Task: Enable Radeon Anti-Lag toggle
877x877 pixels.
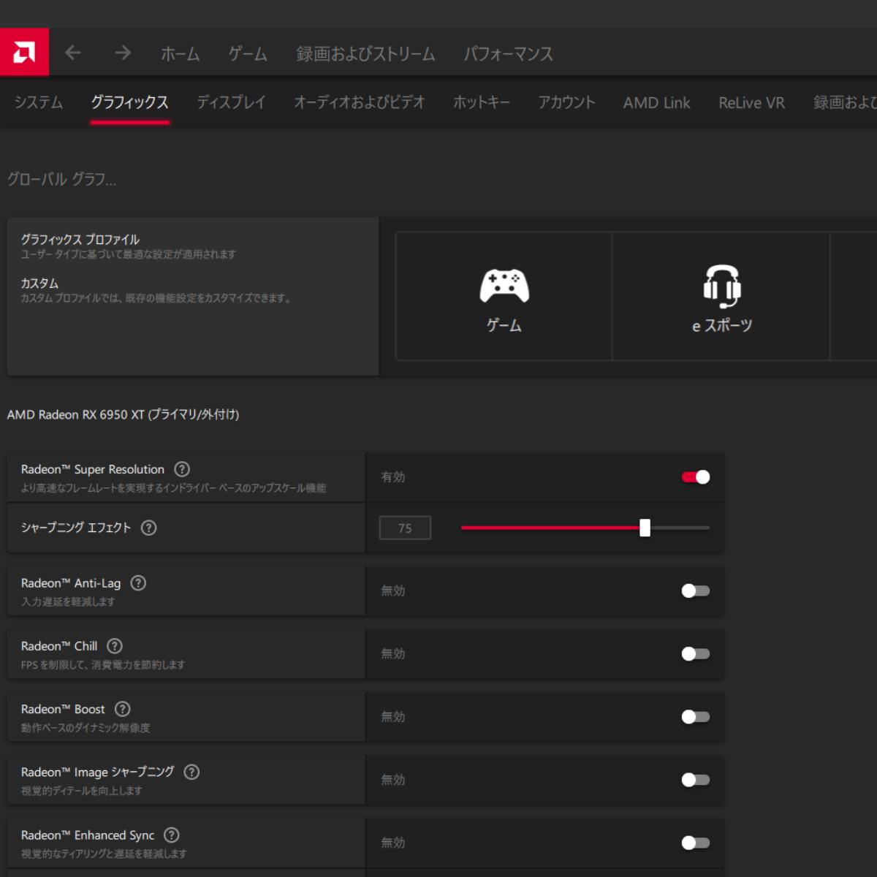Action: tap(696, 591)
